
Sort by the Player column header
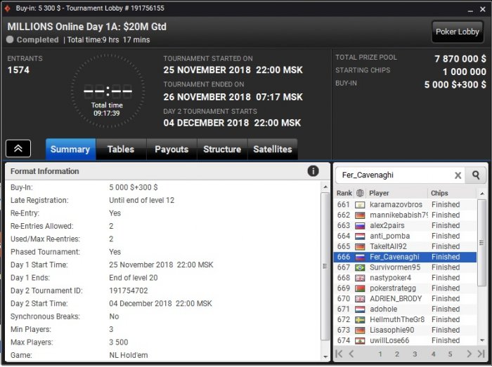[397, 193]
